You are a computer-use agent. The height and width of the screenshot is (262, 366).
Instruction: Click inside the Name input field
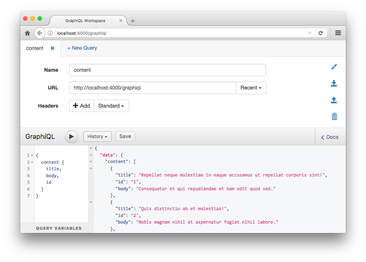click(x=167, y=70)
